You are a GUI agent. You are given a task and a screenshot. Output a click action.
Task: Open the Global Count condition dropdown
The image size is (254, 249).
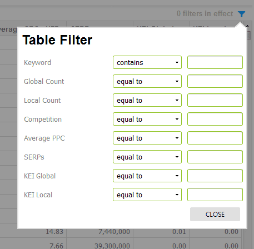click(x=147, y=81)
